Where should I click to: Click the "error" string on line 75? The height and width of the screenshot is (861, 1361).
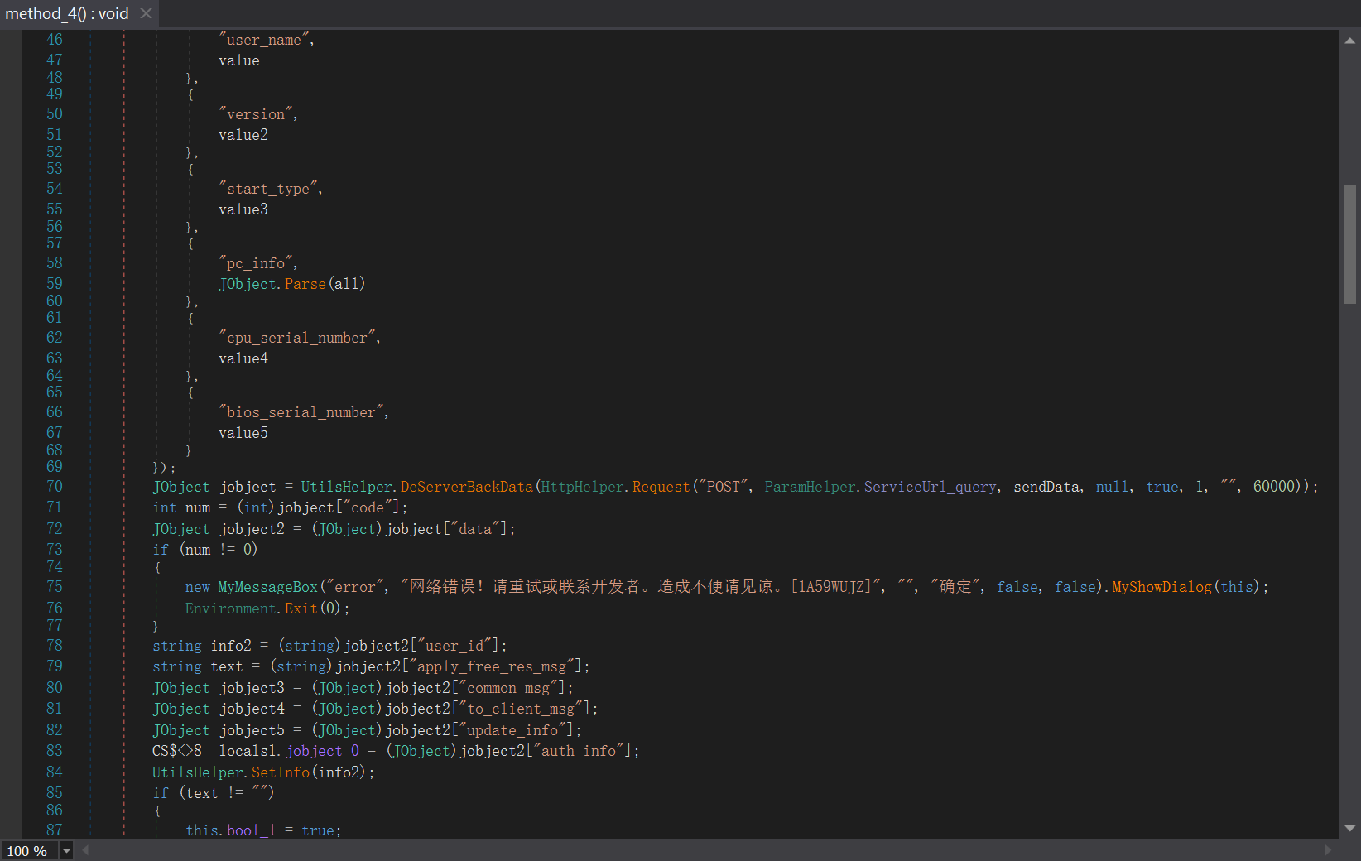pos(355,587)
